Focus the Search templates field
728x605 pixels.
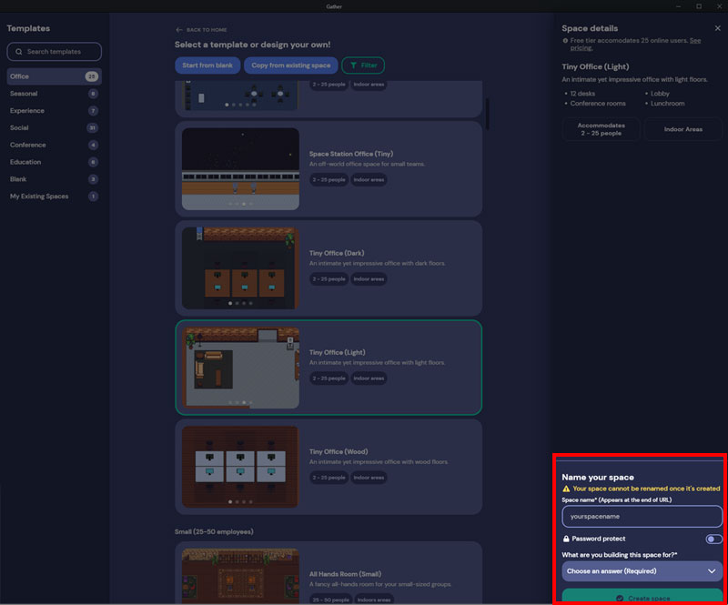tap(54, 52)
